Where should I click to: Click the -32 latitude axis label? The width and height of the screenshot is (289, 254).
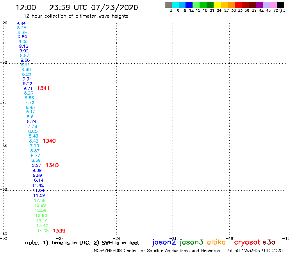click(4, 63)
